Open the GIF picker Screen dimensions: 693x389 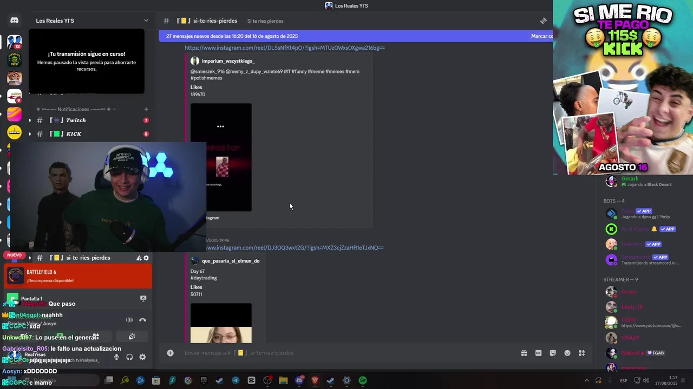pyautogui.click(x=538, y=353)
